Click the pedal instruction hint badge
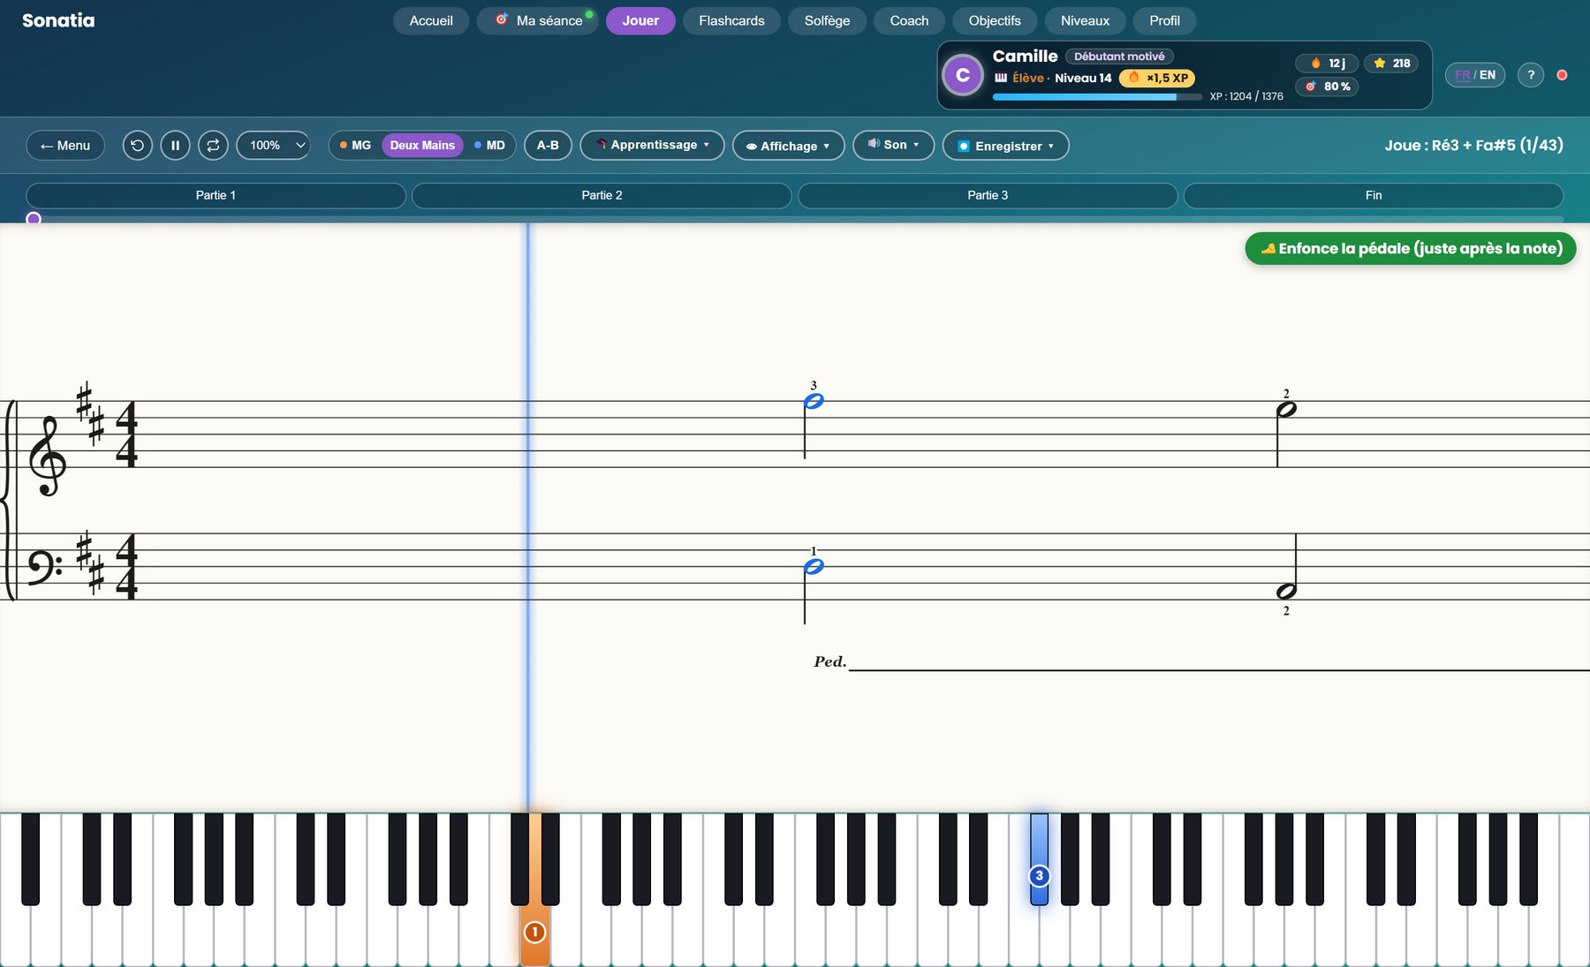The width and height of the screenshot is (1590, 967). pos(1411,248)
